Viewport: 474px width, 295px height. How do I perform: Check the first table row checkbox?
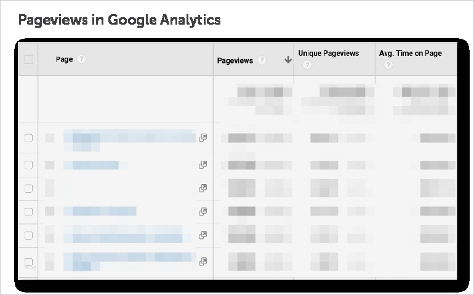point(28,138)
